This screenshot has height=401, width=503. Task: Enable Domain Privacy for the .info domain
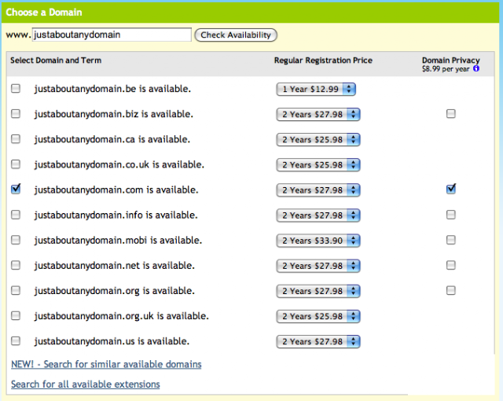(x=450, y=215)
